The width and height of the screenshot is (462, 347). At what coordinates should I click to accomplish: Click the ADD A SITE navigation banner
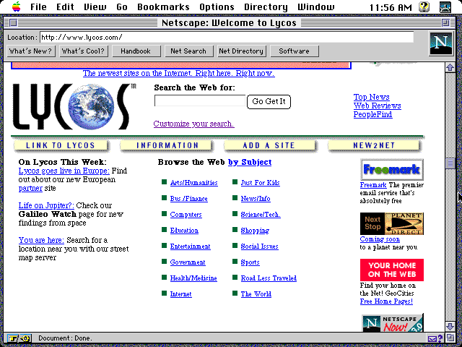269,145
